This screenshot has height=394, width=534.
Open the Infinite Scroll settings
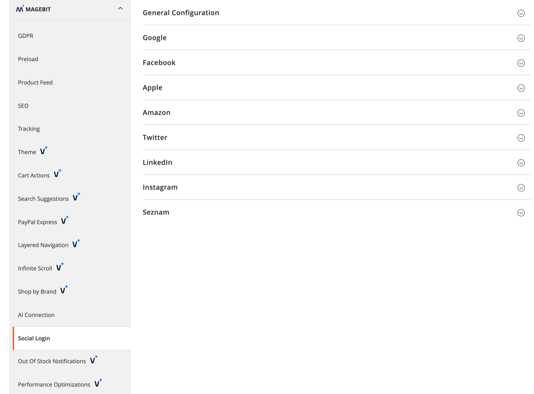[x=35, y=268]
